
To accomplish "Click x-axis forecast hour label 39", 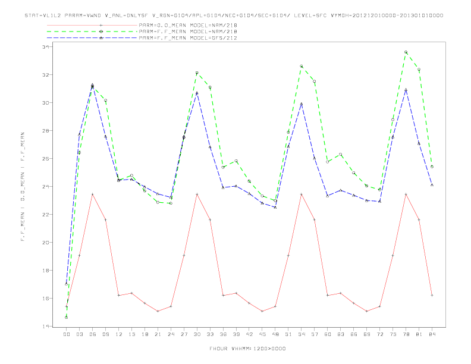I will (236, 334).
